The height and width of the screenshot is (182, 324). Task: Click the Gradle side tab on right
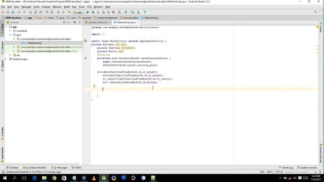pyautogui.click(x=321, y=27)
